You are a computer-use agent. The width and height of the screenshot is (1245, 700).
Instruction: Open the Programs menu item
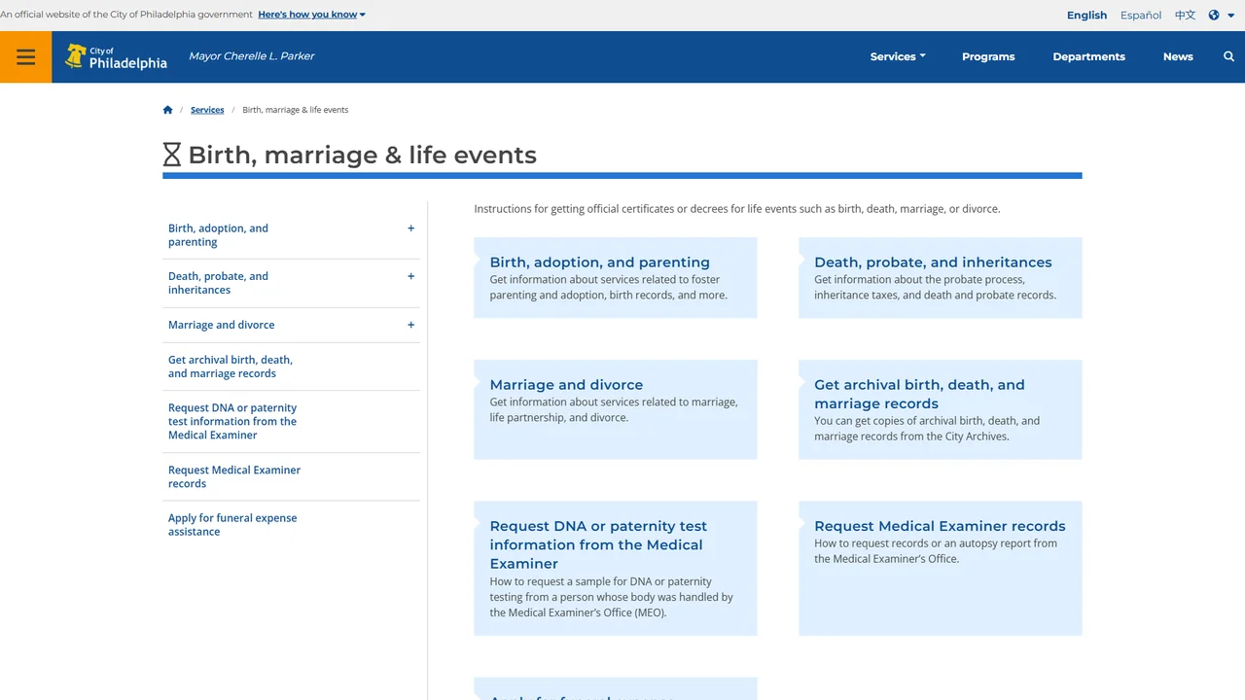[x=988, y=56]
